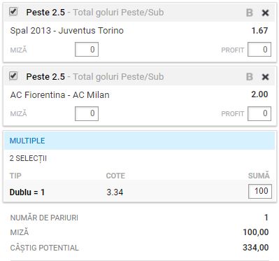The height and width of the screenshot is (261, 279).
Task: Remove the Spal 2013 - Juventus Torino selection
Action: coord(265,13)
